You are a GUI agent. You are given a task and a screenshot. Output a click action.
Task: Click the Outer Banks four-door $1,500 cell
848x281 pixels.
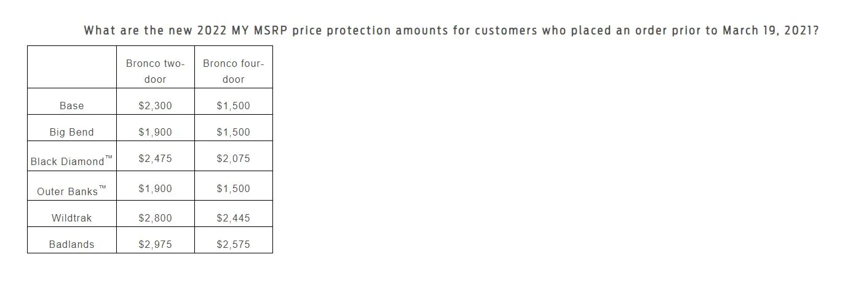(x=234, y=188)
